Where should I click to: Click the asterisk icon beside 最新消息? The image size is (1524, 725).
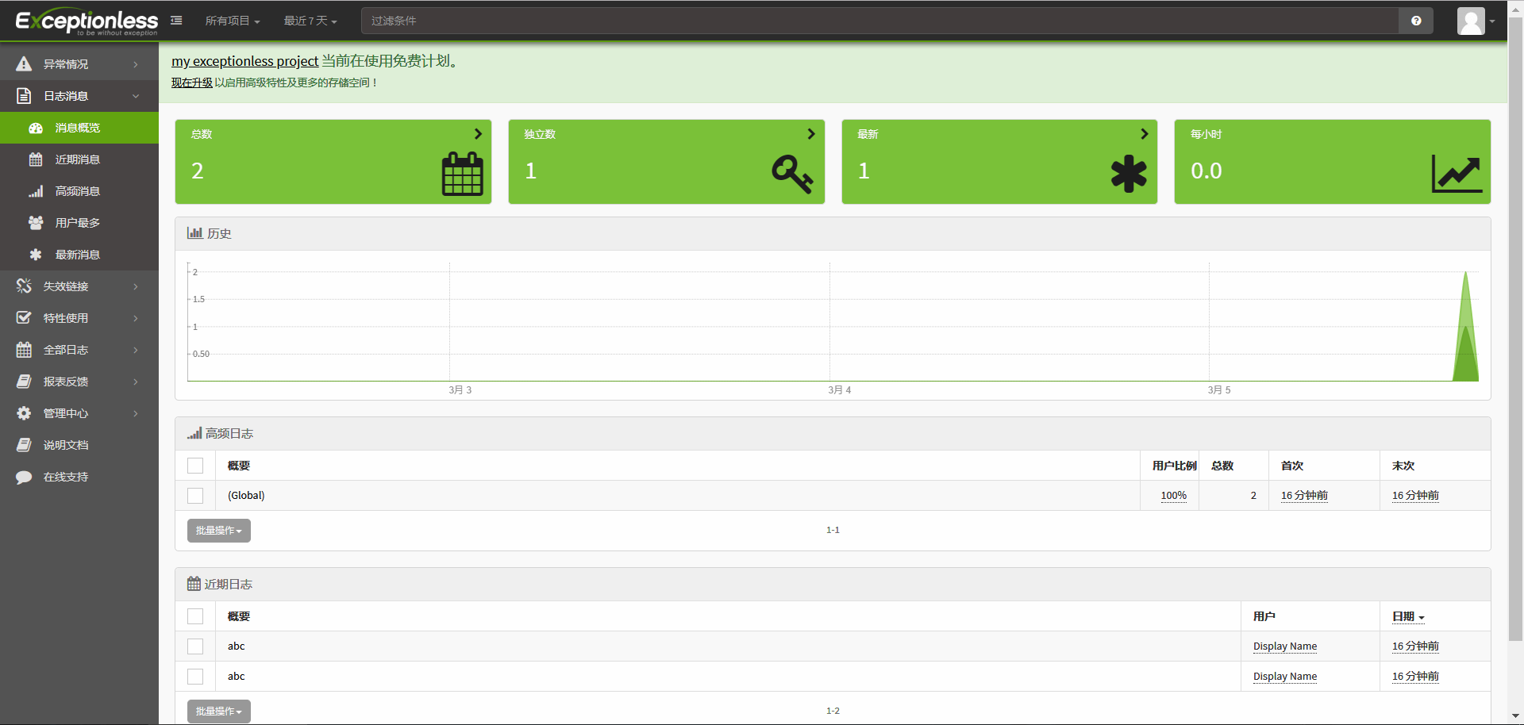tap(36, 255)
